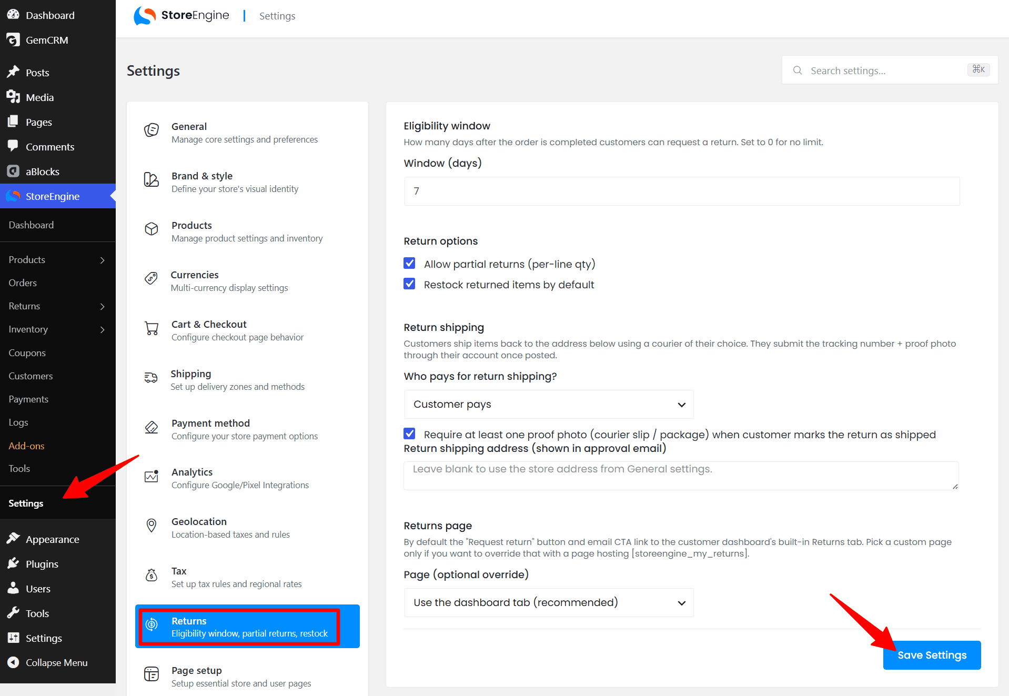Viewport: 1009px width, 696px height.
Task: Open the Who pays for return shipping dropdown
Action: [549, 404]
